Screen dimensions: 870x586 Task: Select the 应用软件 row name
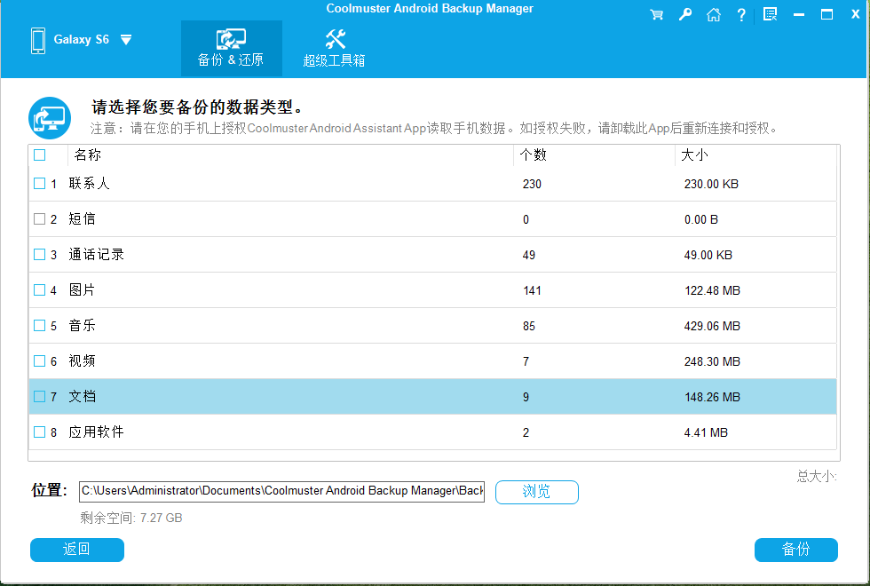[96, 432]
